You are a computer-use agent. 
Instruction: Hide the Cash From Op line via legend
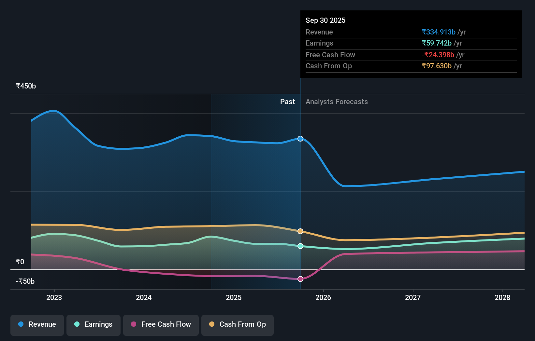[x=237, y=324]
